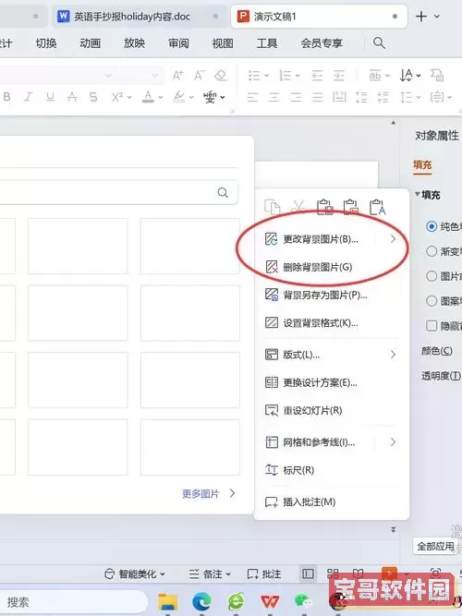The image size is (462, 616).
Task: Click the phonetic guide (wén) icon
Action: 211,97
